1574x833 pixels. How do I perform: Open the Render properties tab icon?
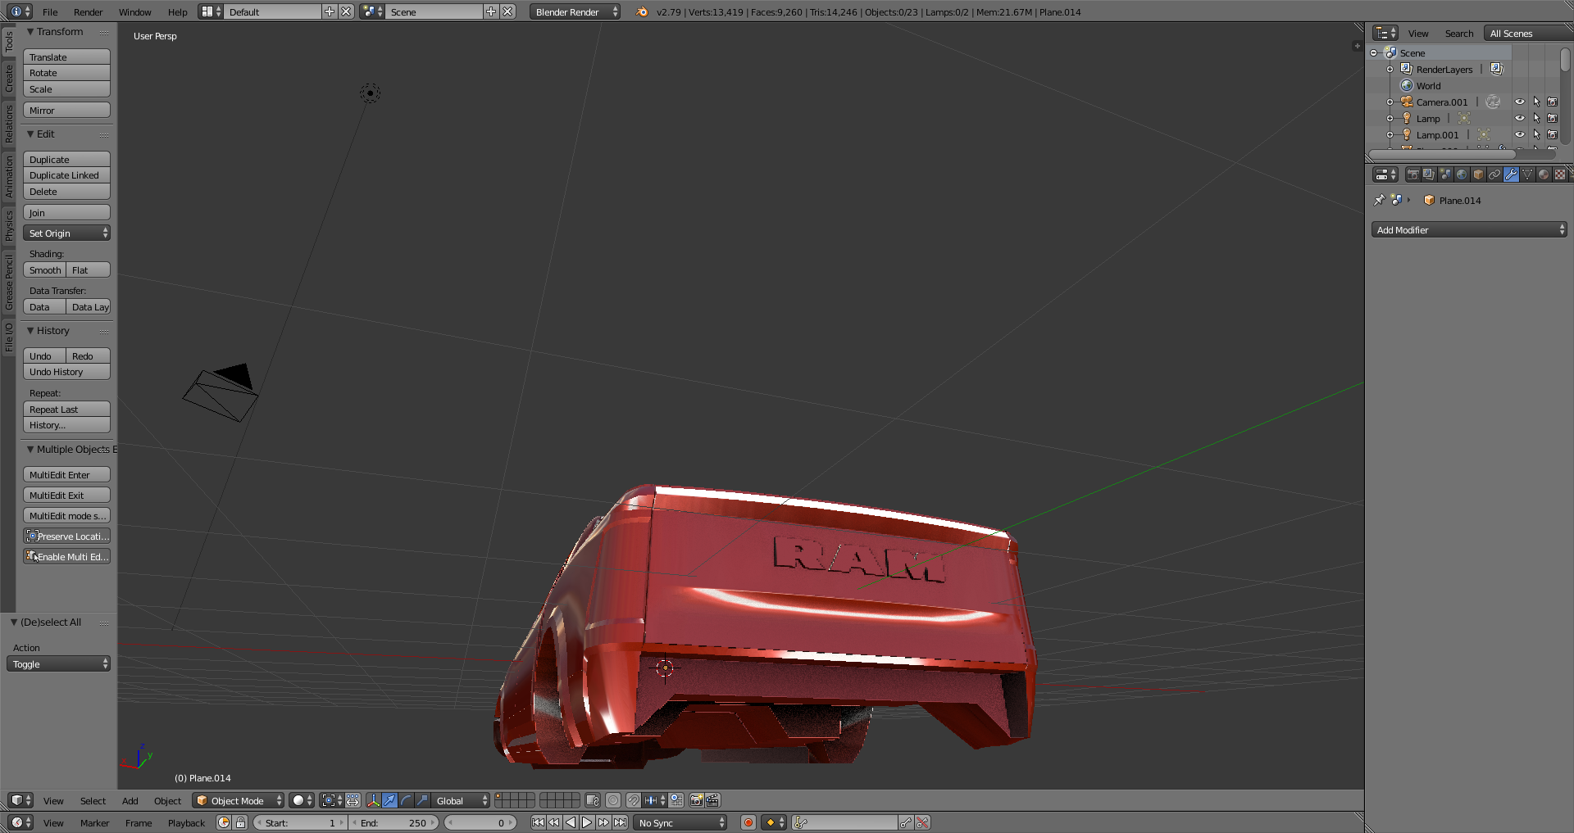1413,174
